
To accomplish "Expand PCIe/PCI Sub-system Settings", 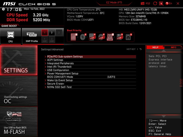I will pyautogui.click(x=65, y=56).
